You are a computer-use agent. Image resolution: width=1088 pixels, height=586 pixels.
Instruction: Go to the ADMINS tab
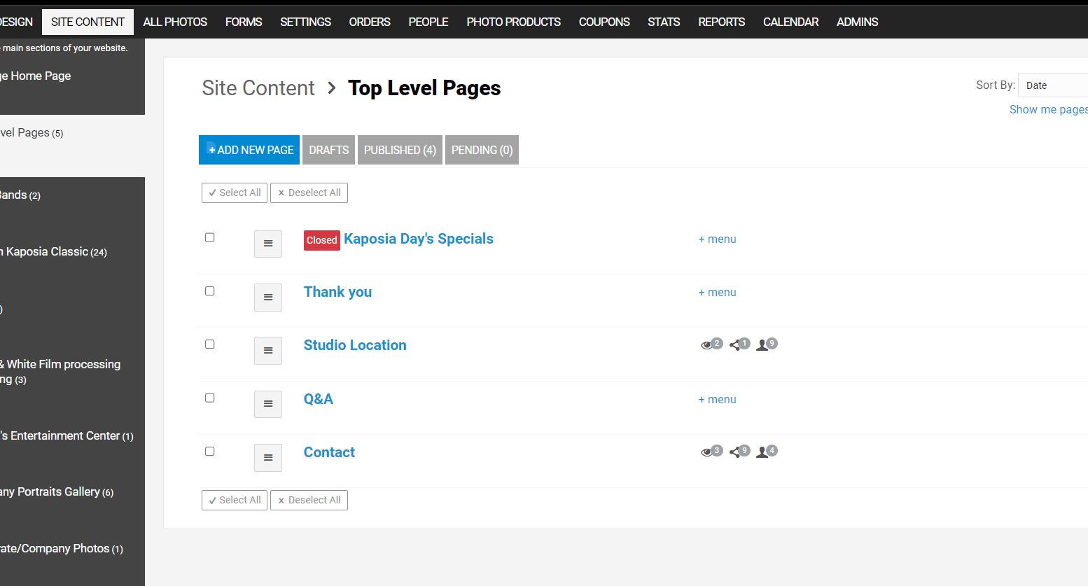coord(857,22)
